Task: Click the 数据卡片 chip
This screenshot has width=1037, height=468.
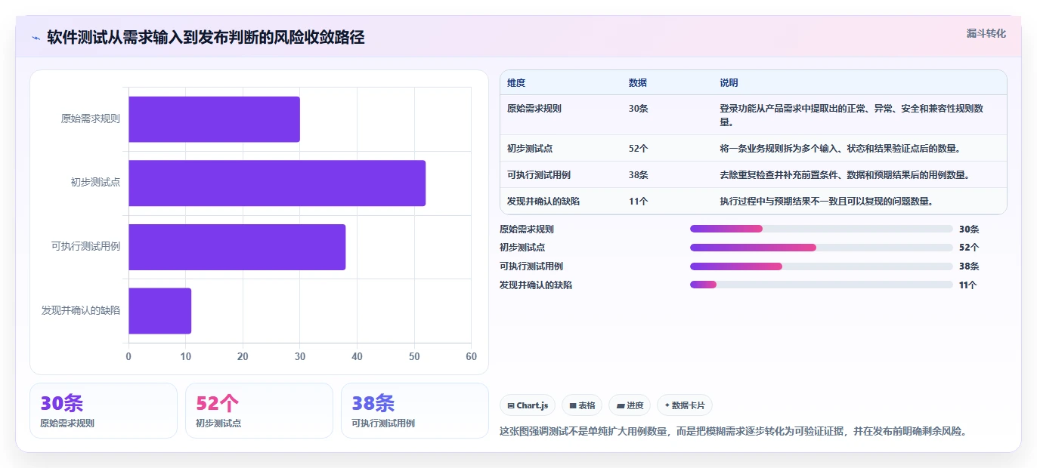Action: [x=685, y=405]
